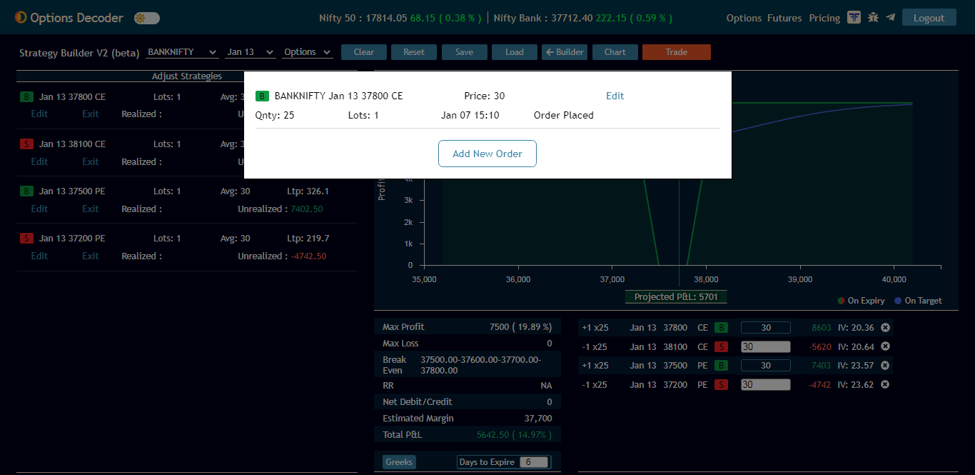Screen dimensions: 975x475
Task: Edit the Jan 13 38100 CE position
Action: click(x=39, y=161)
